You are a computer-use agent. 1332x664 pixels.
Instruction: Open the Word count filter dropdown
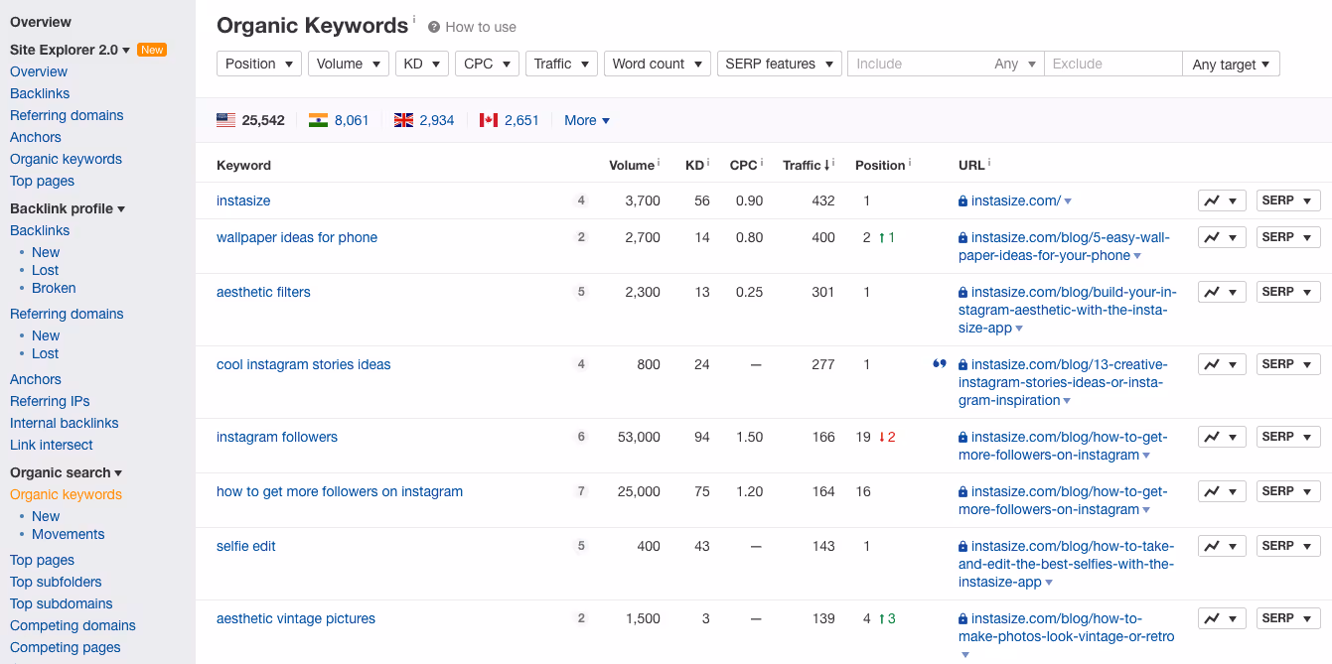(x=658, y=64)
